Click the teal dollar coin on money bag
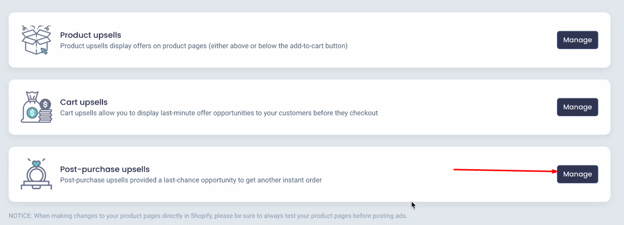 point(32,113)
